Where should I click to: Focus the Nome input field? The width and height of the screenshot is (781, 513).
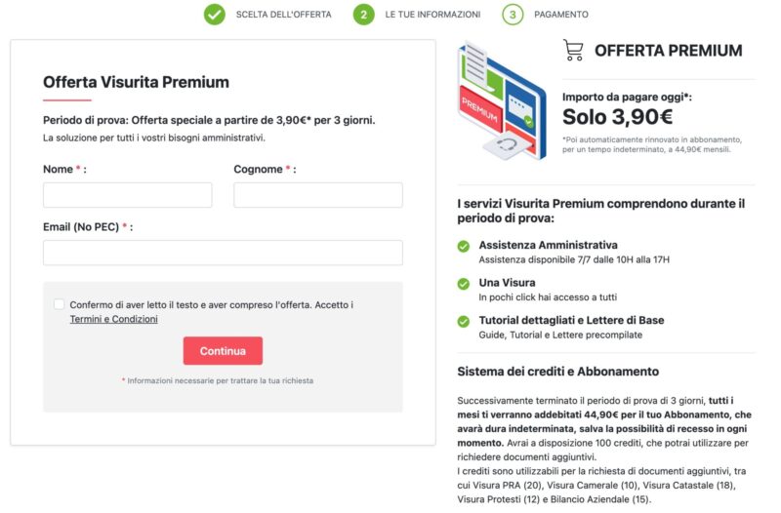click(x=127, y=195)
